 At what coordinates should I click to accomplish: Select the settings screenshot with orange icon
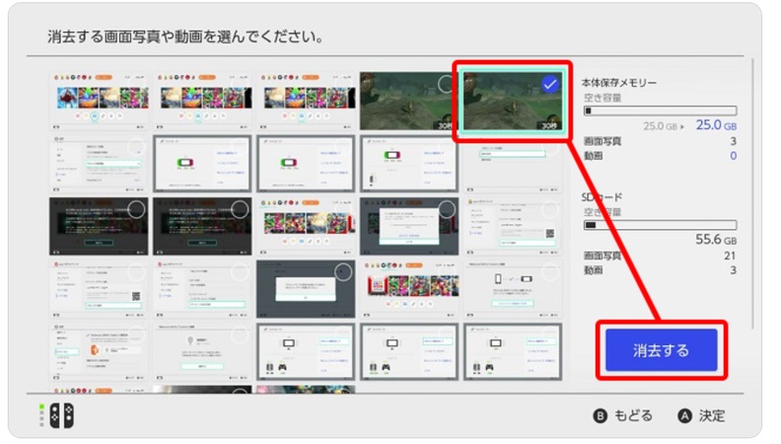point(99,350)
